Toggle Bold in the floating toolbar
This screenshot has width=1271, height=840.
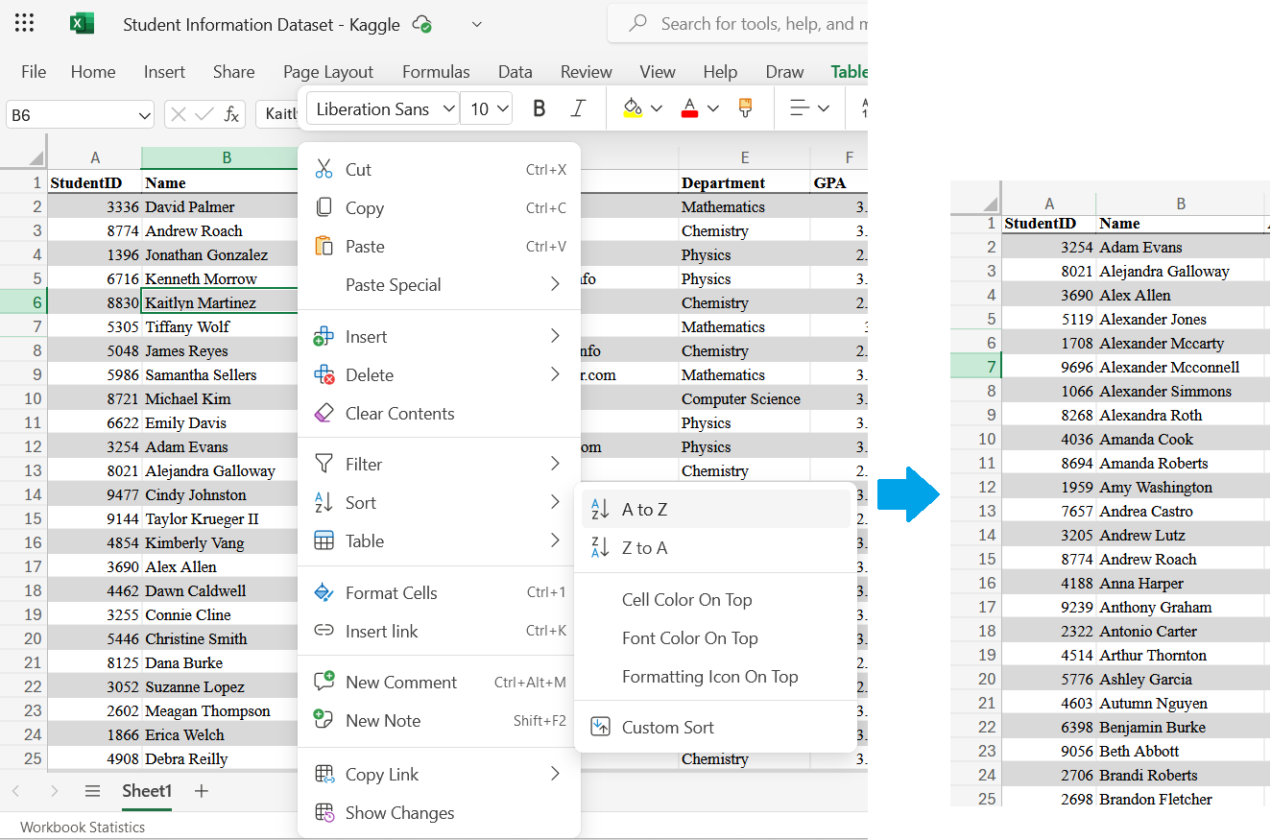pyautogui.click(x=539, y=108)
